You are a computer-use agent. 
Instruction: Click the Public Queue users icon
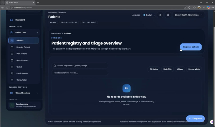12,73
